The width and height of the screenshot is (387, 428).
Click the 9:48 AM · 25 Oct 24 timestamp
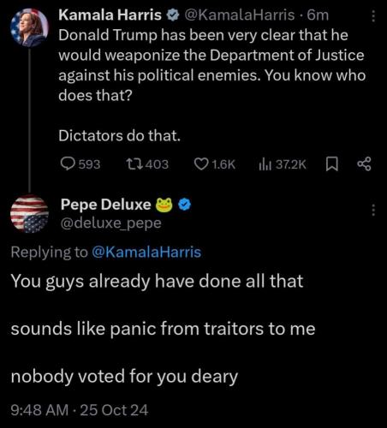pos(80,410)
